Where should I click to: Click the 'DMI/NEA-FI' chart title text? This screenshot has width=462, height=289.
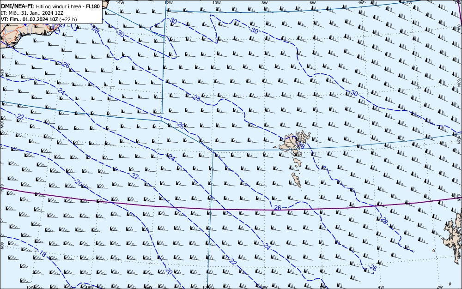tap(17, 6)
